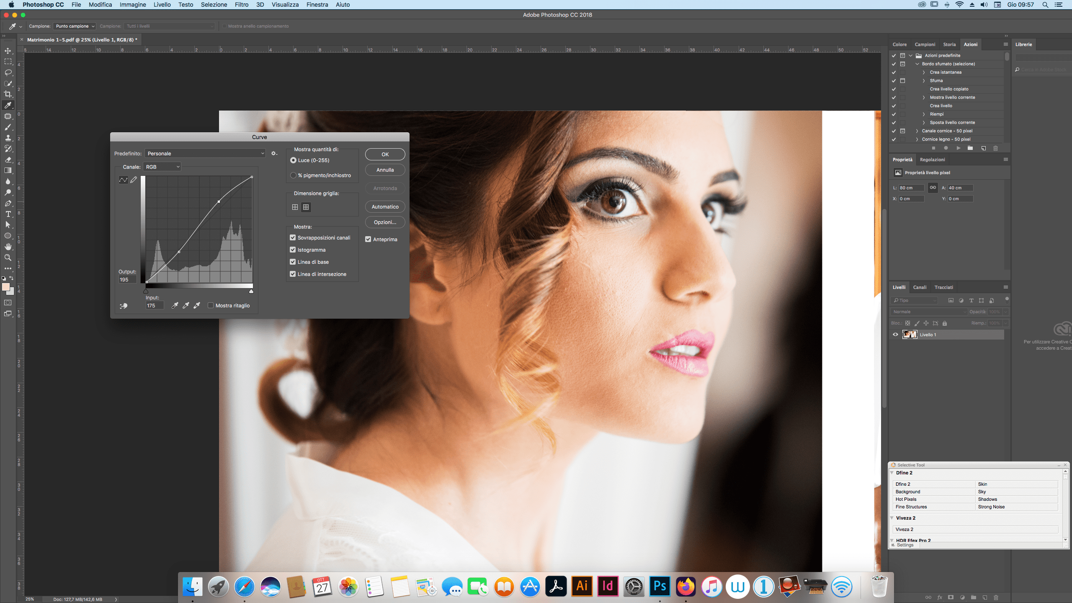Toggle Linea di base checkbox
Screen dimensions: 1072x603
point(293,262)
